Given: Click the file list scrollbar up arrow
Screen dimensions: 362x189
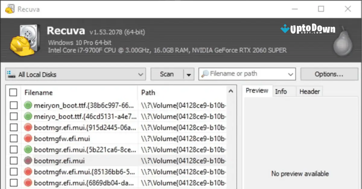Looking at the screenshot, I should [x=231, y=91].
